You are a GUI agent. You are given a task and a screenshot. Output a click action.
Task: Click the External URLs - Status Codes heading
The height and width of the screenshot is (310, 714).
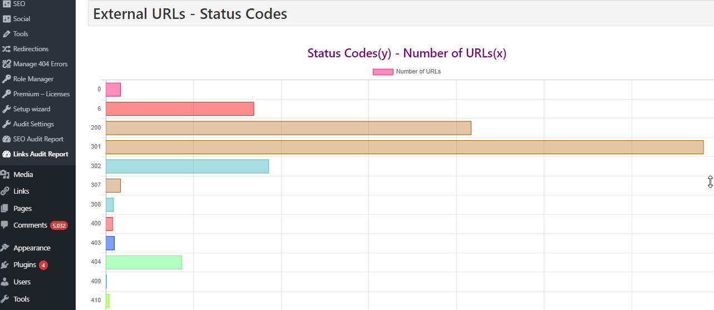pyautogui.click(x=190, y=13)
